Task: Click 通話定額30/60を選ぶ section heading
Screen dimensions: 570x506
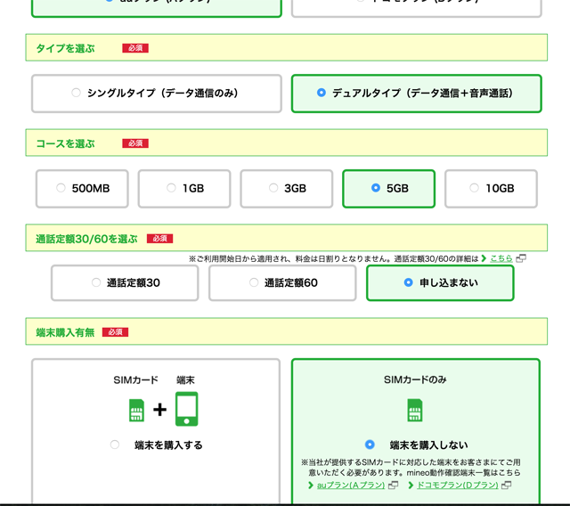Action: coord(86,239)
